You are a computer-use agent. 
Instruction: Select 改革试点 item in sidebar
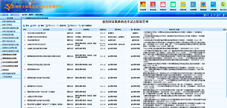10,70
